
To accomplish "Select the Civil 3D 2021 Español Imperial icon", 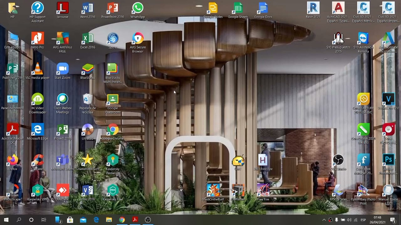I will 388,12.
